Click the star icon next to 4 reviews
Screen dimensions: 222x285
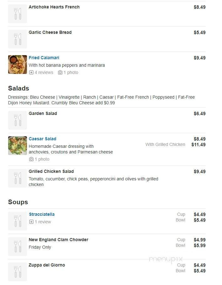pyautogui.click(x=31, y=72)
